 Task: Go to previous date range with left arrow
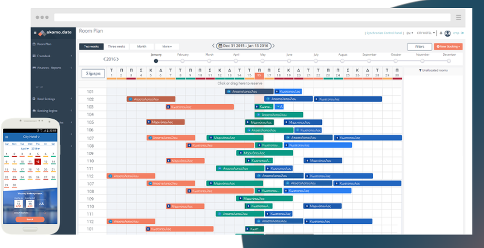pos(213,46)
